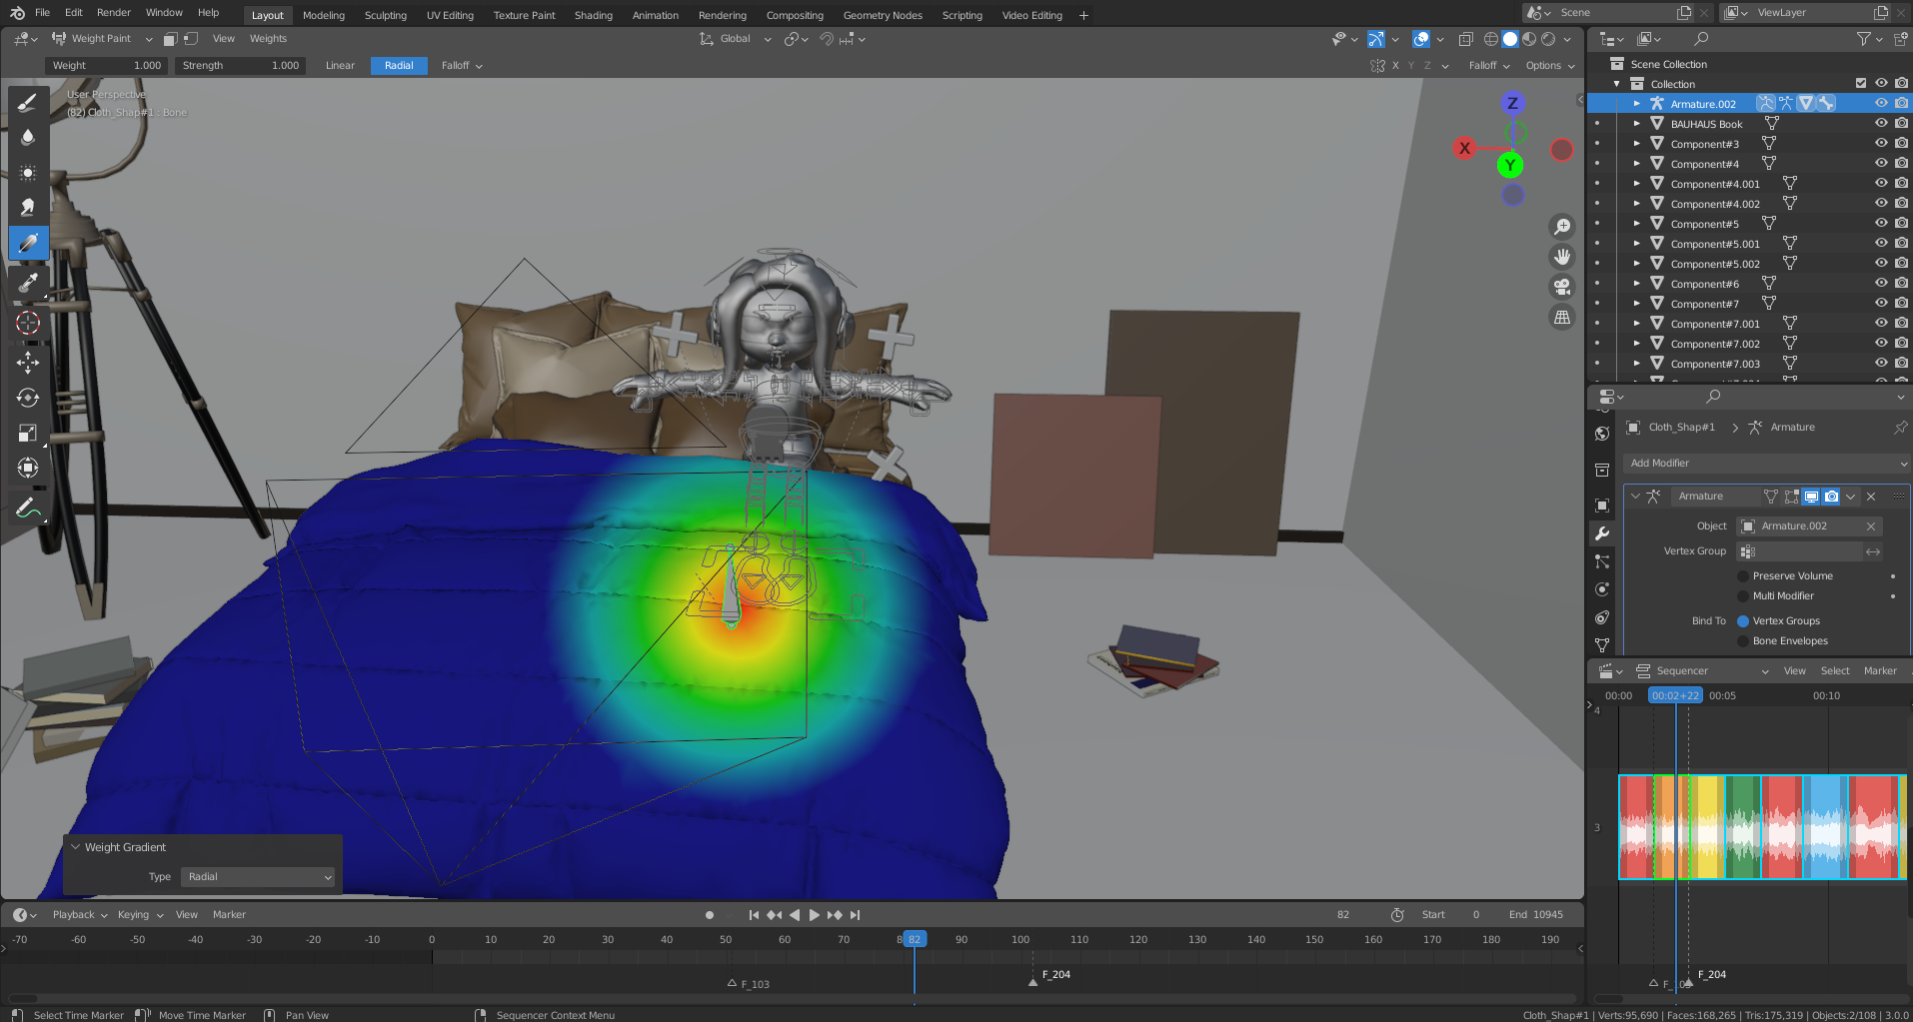This screenshot has height=1022, width=1913.
Task: Click the zoom view icon in viewport
Action: point(1562,227)
